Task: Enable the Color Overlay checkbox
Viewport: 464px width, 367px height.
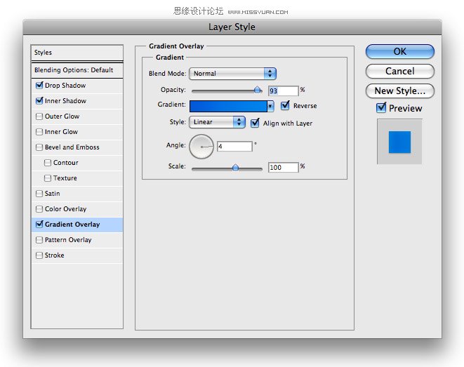Action: pyautogui.click(x=39, y=209)
